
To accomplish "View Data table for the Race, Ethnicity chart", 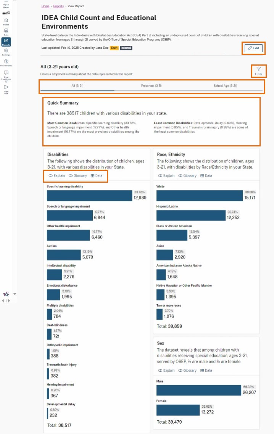I will tap(206, 175).
